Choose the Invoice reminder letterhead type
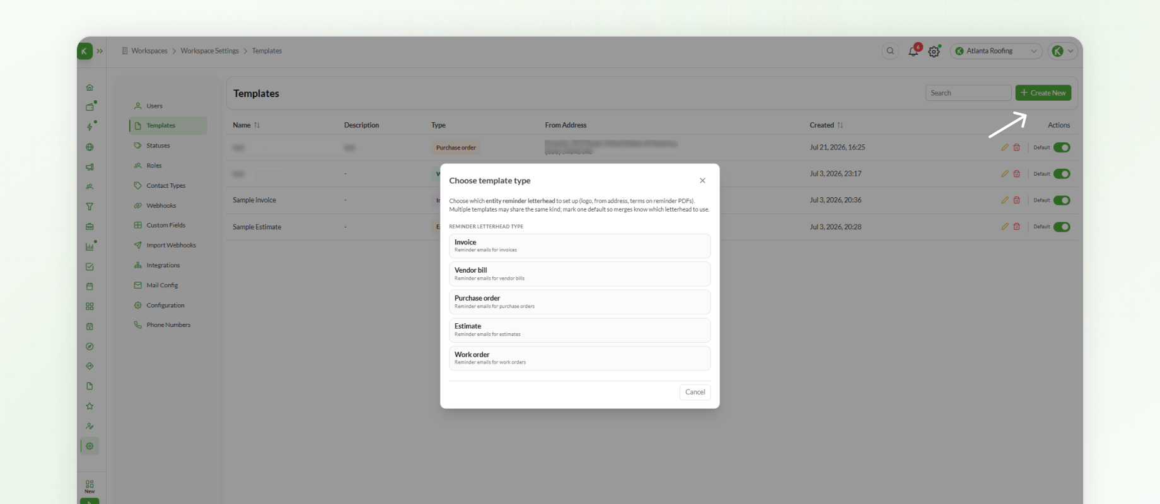Screen dimensions: 1160x504 (580, 246)
